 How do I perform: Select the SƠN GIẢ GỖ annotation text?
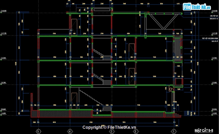coord(215,41)
